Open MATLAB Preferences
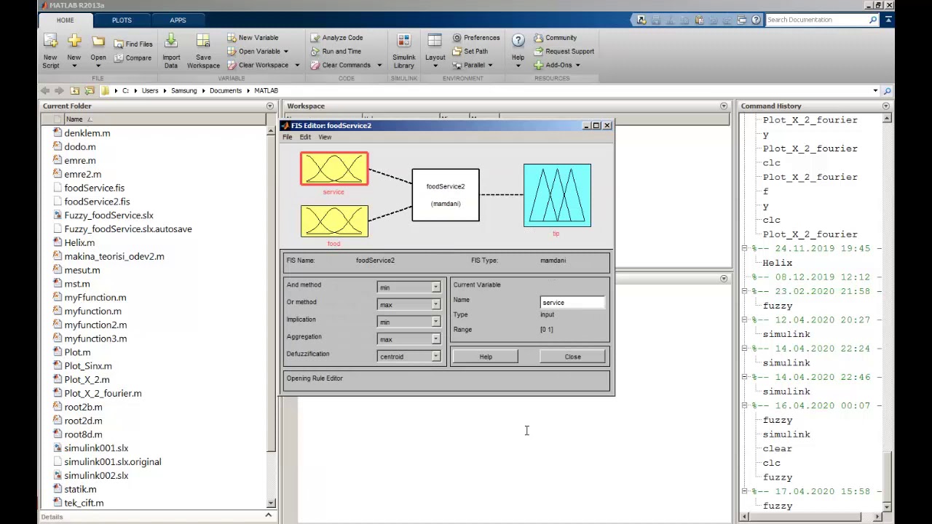 coord(476,38)
